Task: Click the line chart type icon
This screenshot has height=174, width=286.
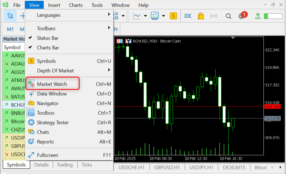Action: pyautogui.click(x=137, y=16)
